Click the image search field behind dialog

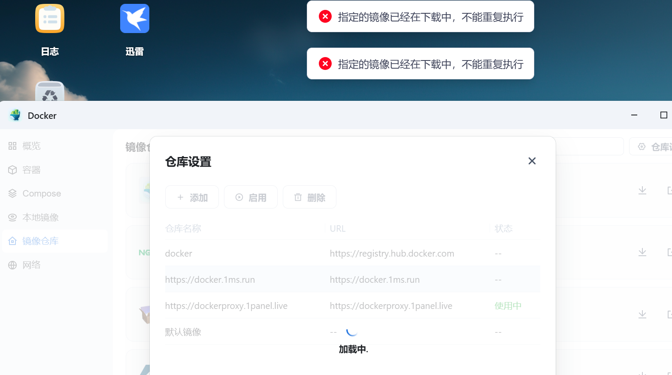pyautogui.click(x=590, y=146)
